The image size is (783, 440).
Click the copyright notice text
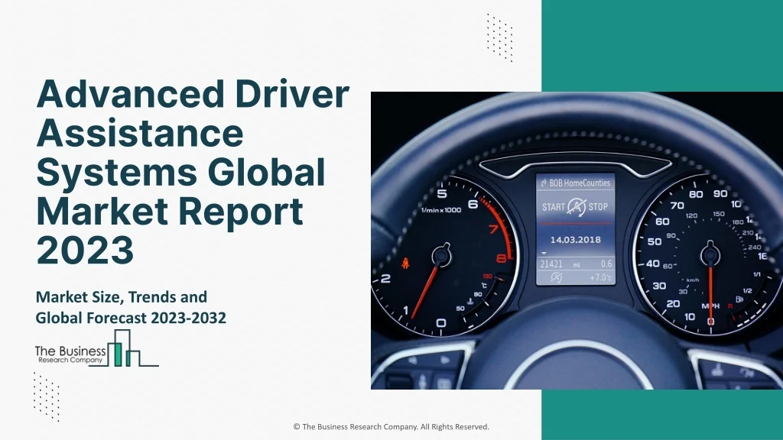391,426
